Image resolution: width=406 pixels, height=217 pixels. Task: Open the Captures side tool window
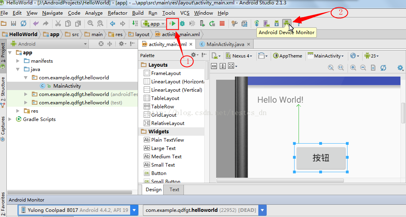(x=3, y=129)
